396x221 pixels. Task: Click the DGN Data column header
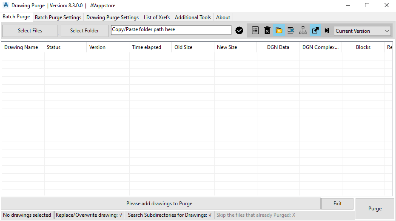[x=278, y=47]
